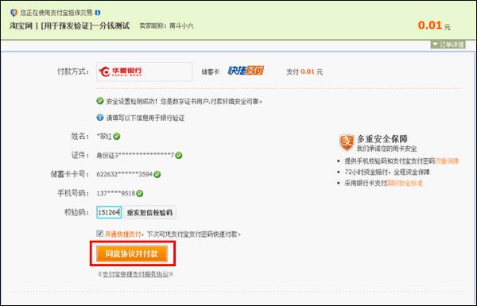Click the 卖家昵称 seller nickname text

(x=166, y=26)
